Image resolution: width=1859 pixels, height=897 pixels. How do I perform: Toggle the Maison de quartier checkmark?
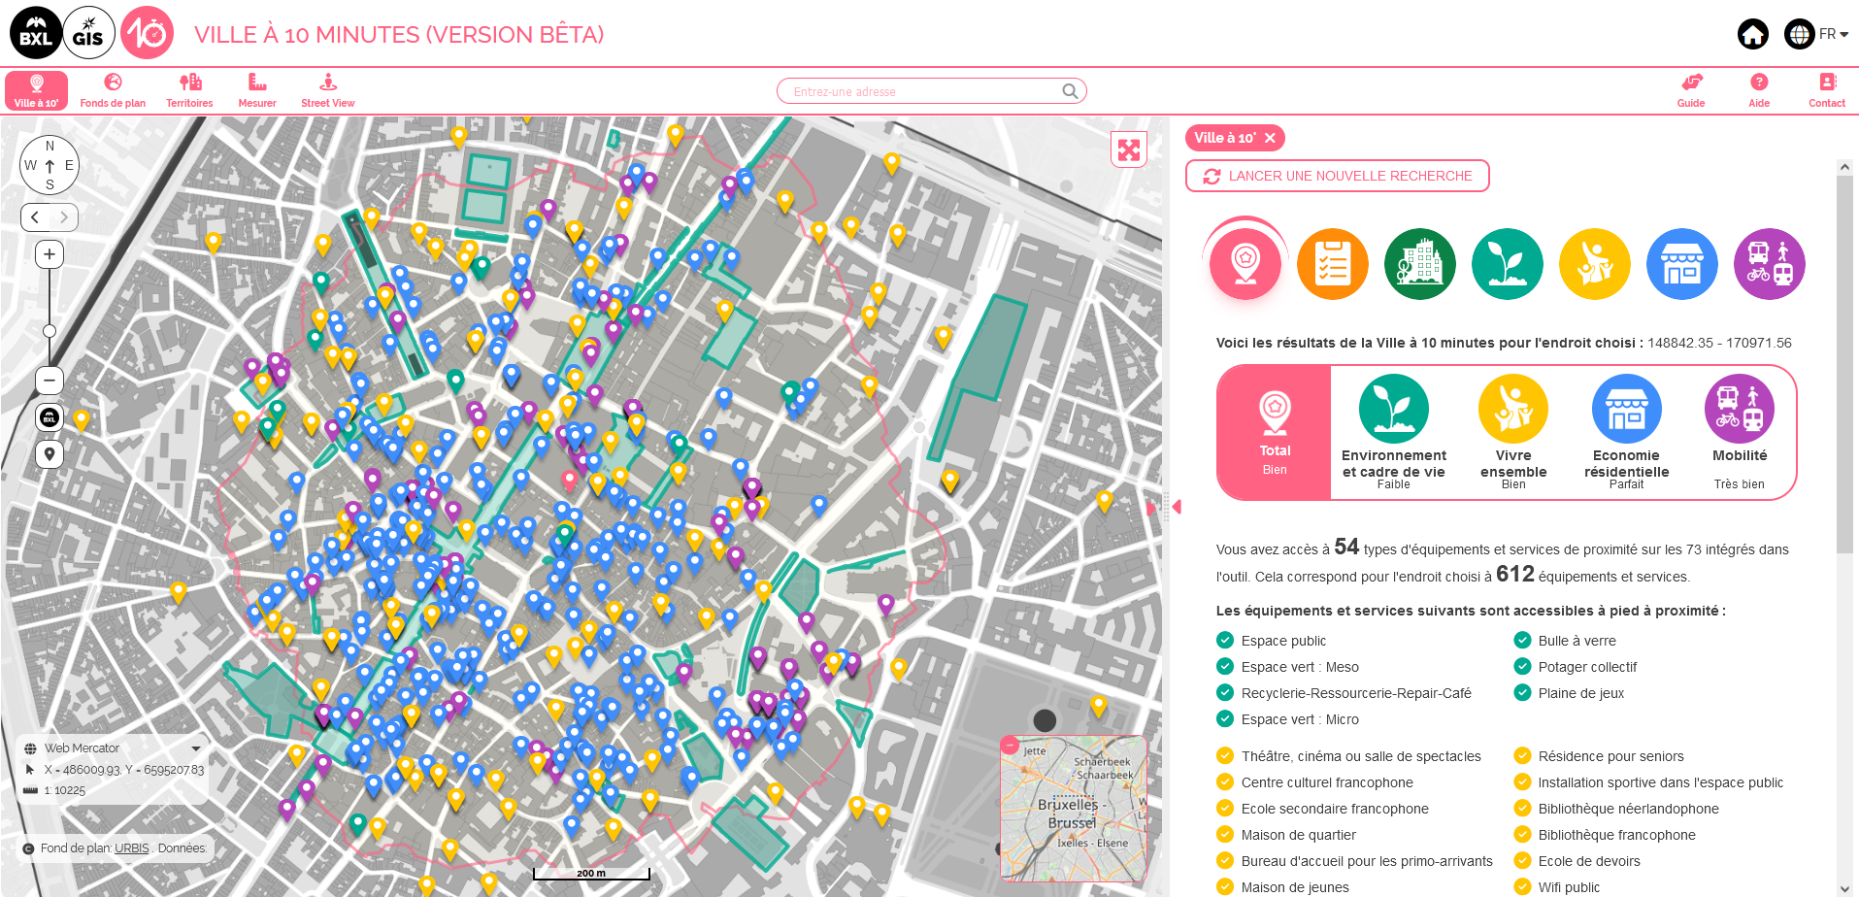point(1225,834)
